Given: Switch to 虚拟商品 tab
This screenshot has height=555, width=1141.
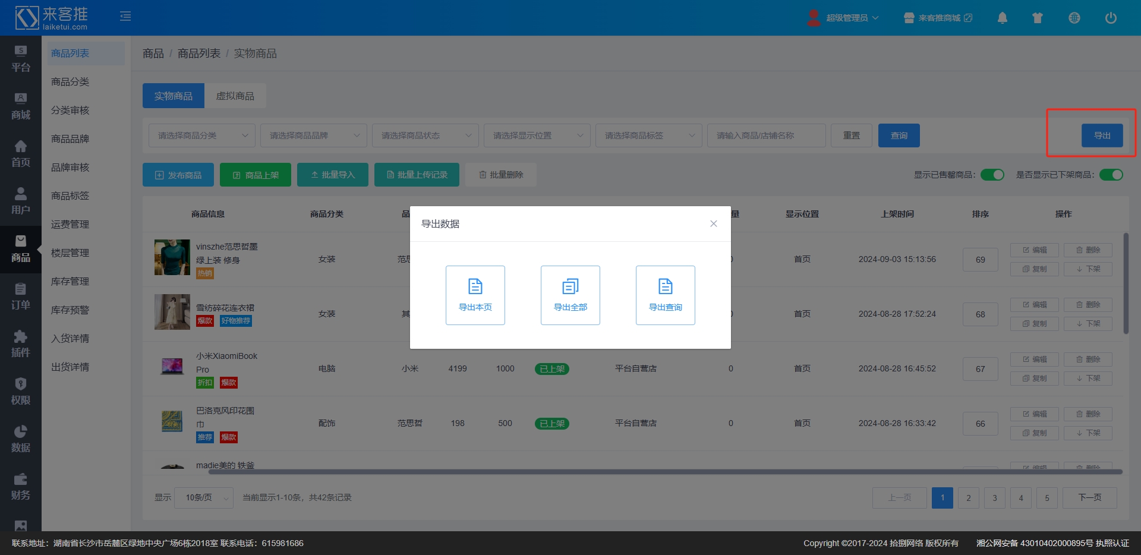Looking at the screenshot, I should pyautogui.click(x=235, y=96).
